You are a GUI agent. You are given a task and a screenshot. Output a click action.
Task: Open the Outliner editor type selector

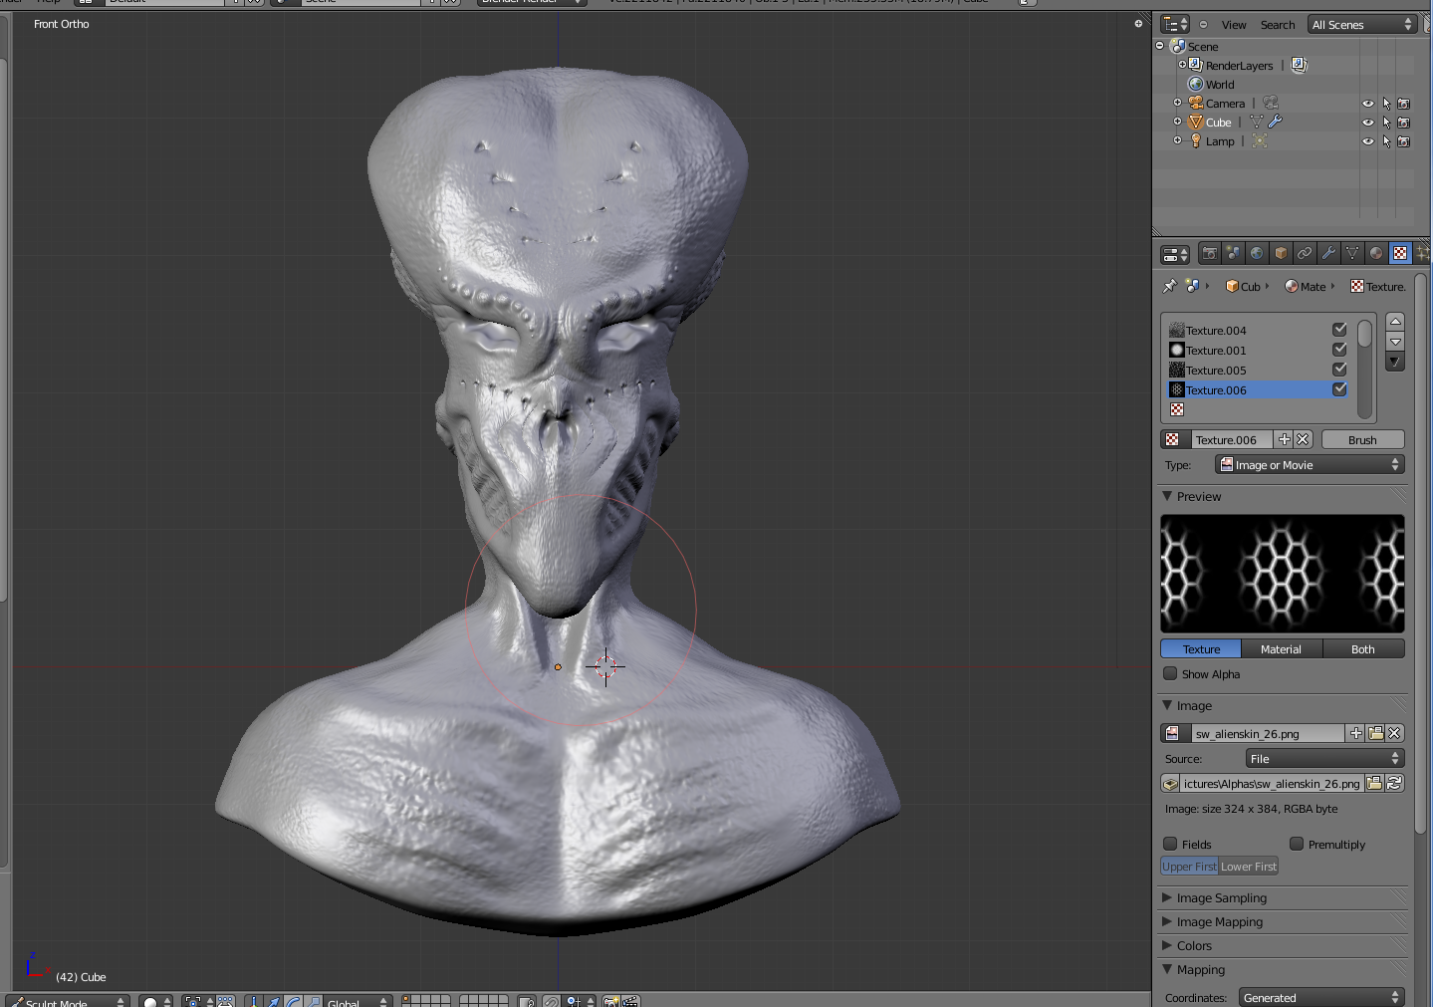click(x=1176, y=24)
